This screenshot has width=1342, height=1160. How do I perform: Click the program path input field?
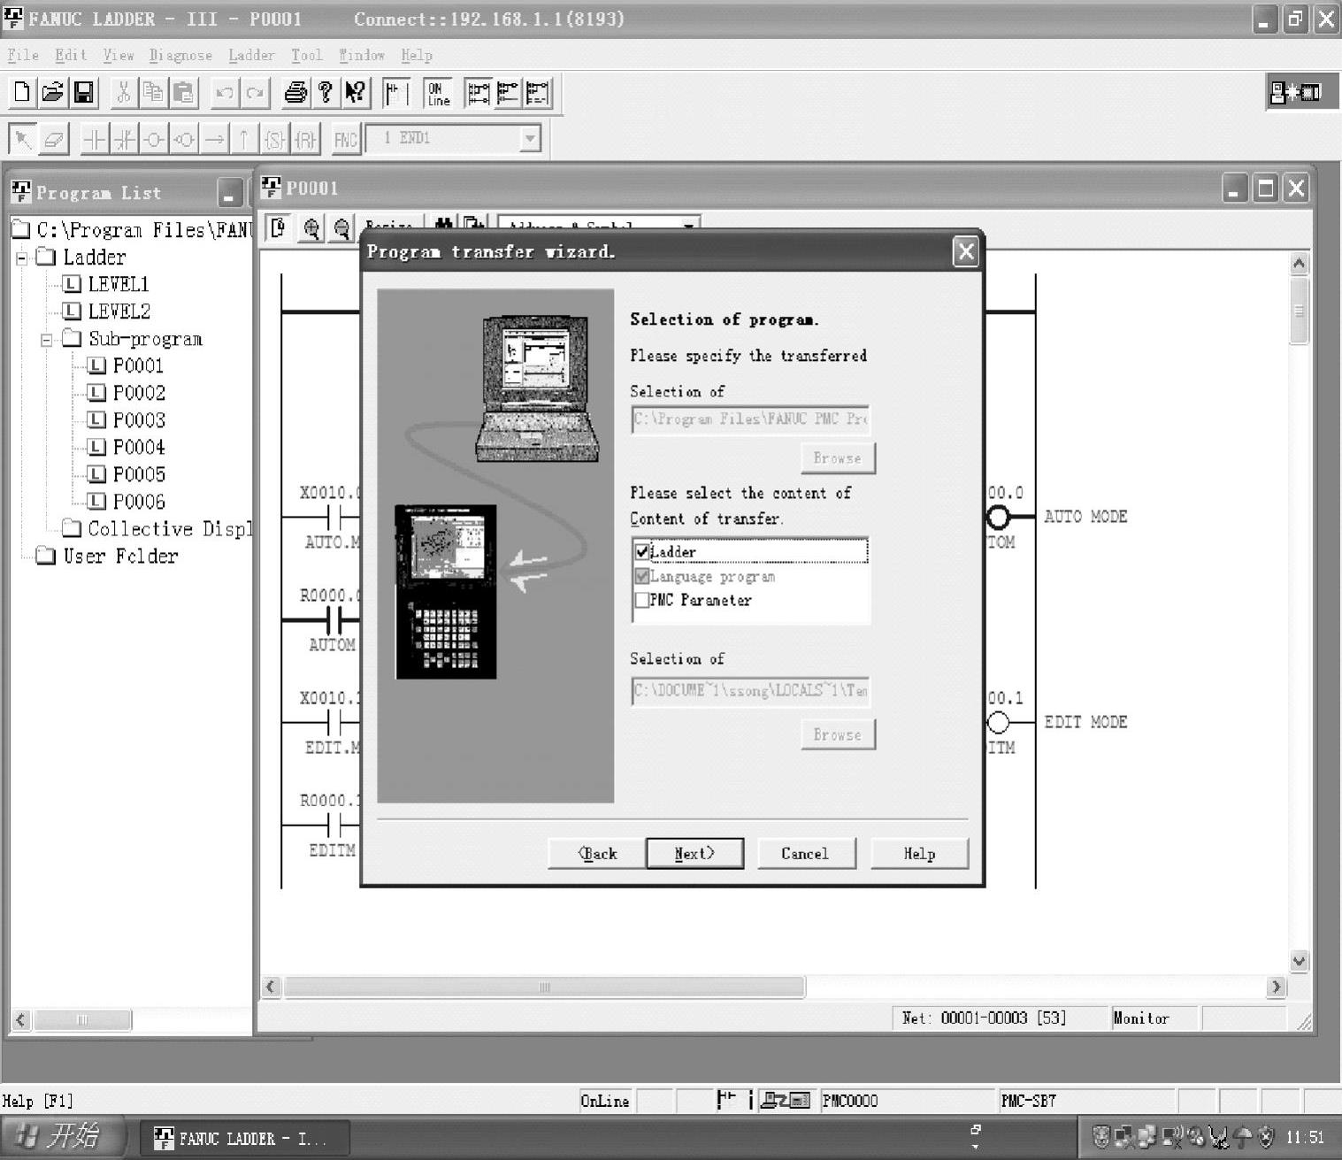coord(750,419)
